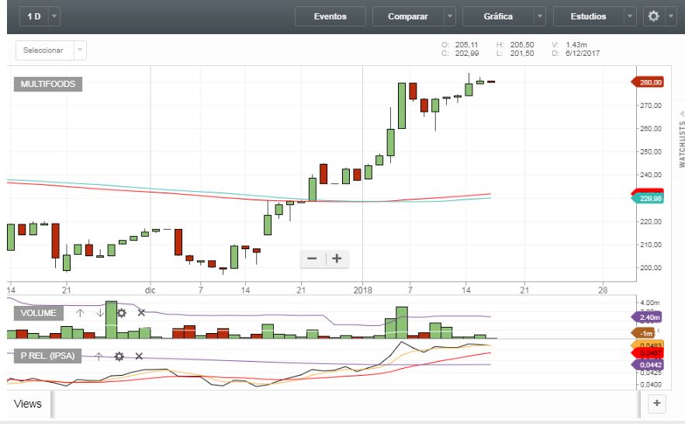The width and height of the screenshot is (685, 427).
Task: Click the Eventos button
Action: [330, 16]
